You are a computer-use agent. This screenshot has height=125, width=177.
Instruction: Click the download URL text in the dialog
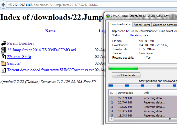(145, 31)
